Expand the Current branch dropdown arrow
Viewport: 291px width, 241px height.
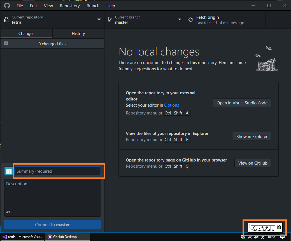[x=180, y=20]
